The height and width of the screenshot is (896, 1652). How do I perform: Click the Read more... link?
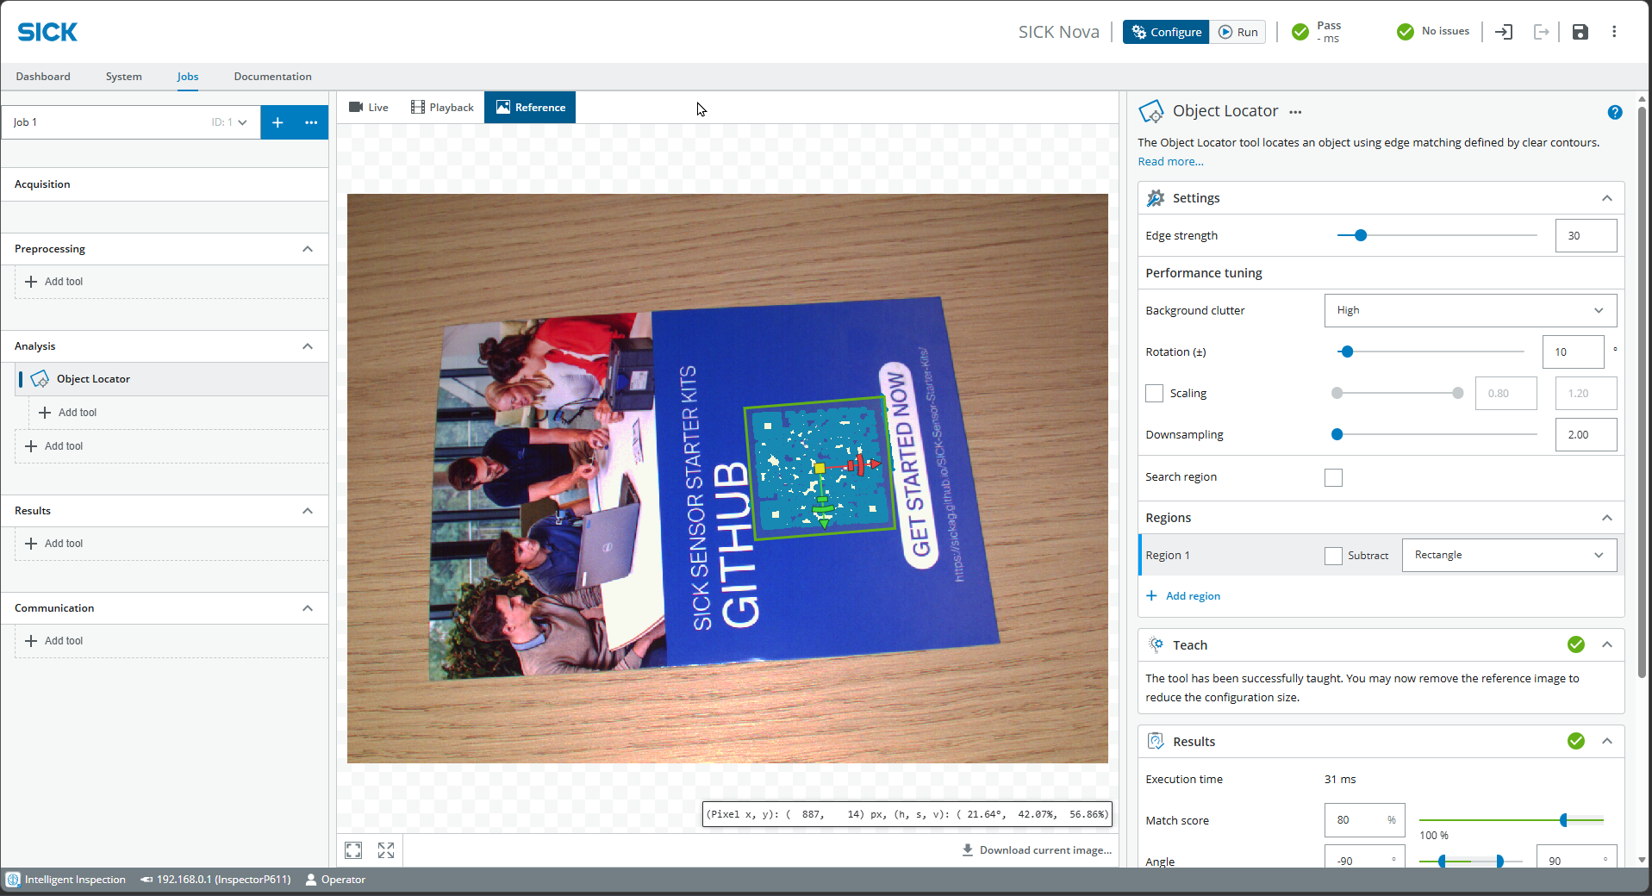[x=1170, y=162]
